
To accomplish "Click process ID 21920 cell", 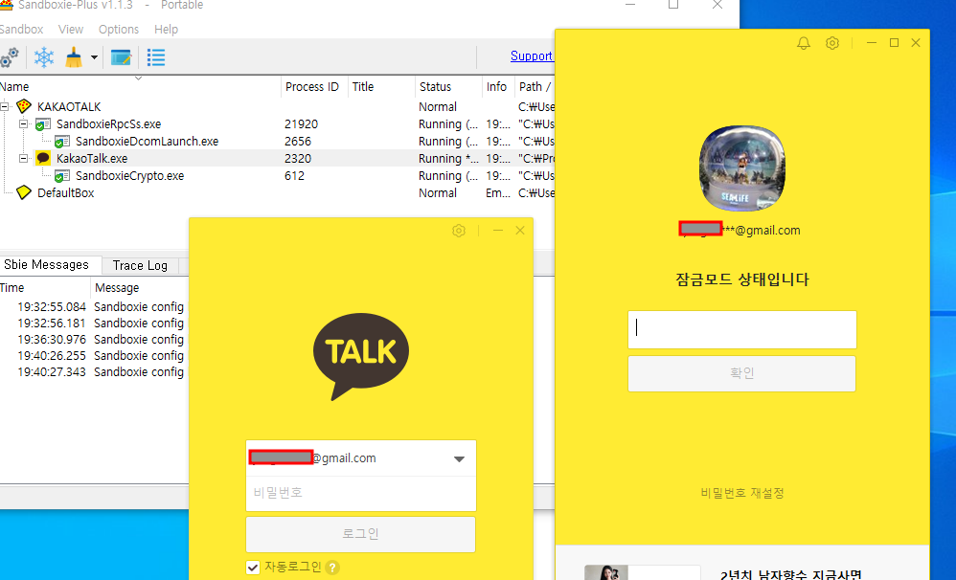I will 301,124.
